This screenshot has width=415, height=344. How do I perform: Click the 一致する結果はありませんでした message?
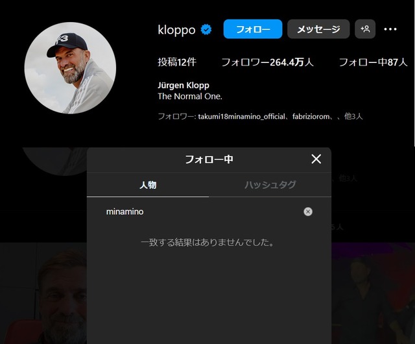[x=207, y=243]
